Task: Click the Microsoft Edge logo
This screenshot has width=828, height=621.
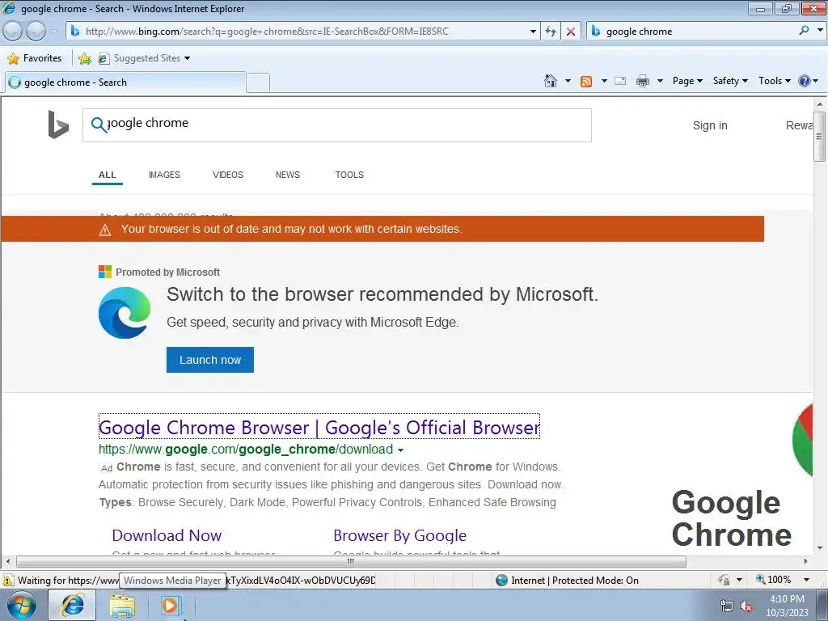Action: (x=125, y=313)
